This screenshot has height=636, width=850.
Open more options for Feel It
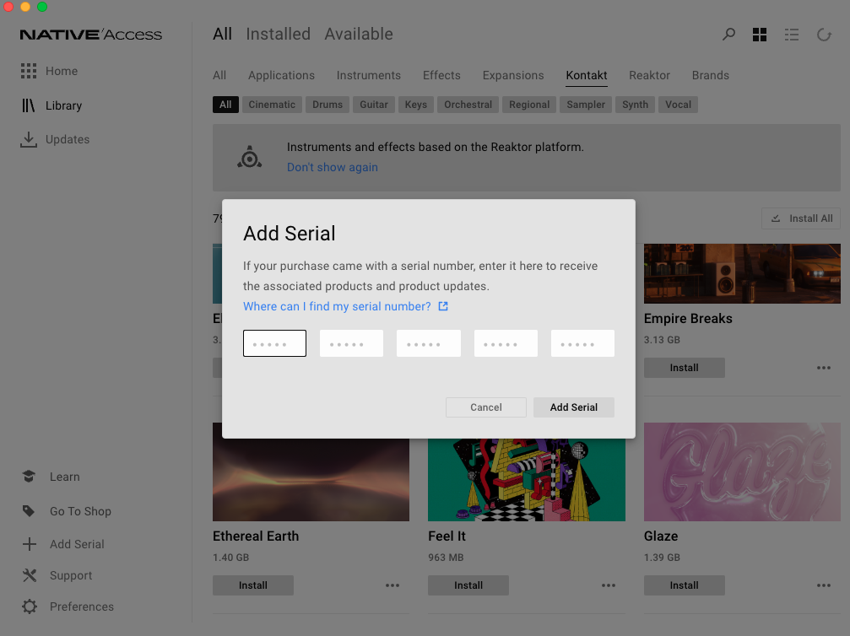609,585
